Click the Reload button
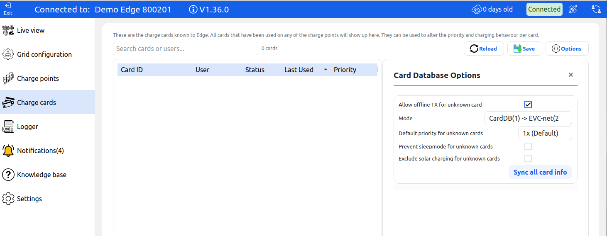This screenshot has height=236, width=607. click(x=484, y=49)
